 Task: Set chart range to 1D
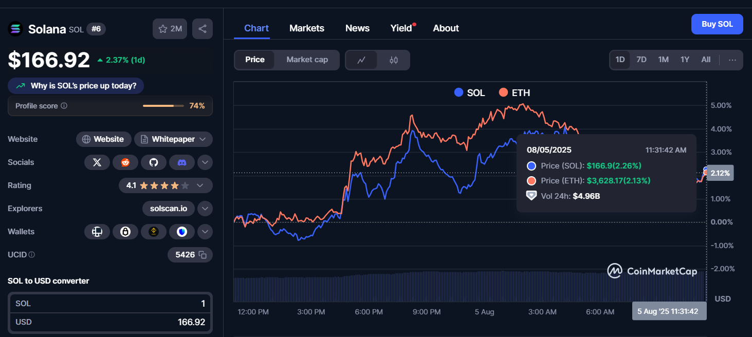tap(620, 60)
